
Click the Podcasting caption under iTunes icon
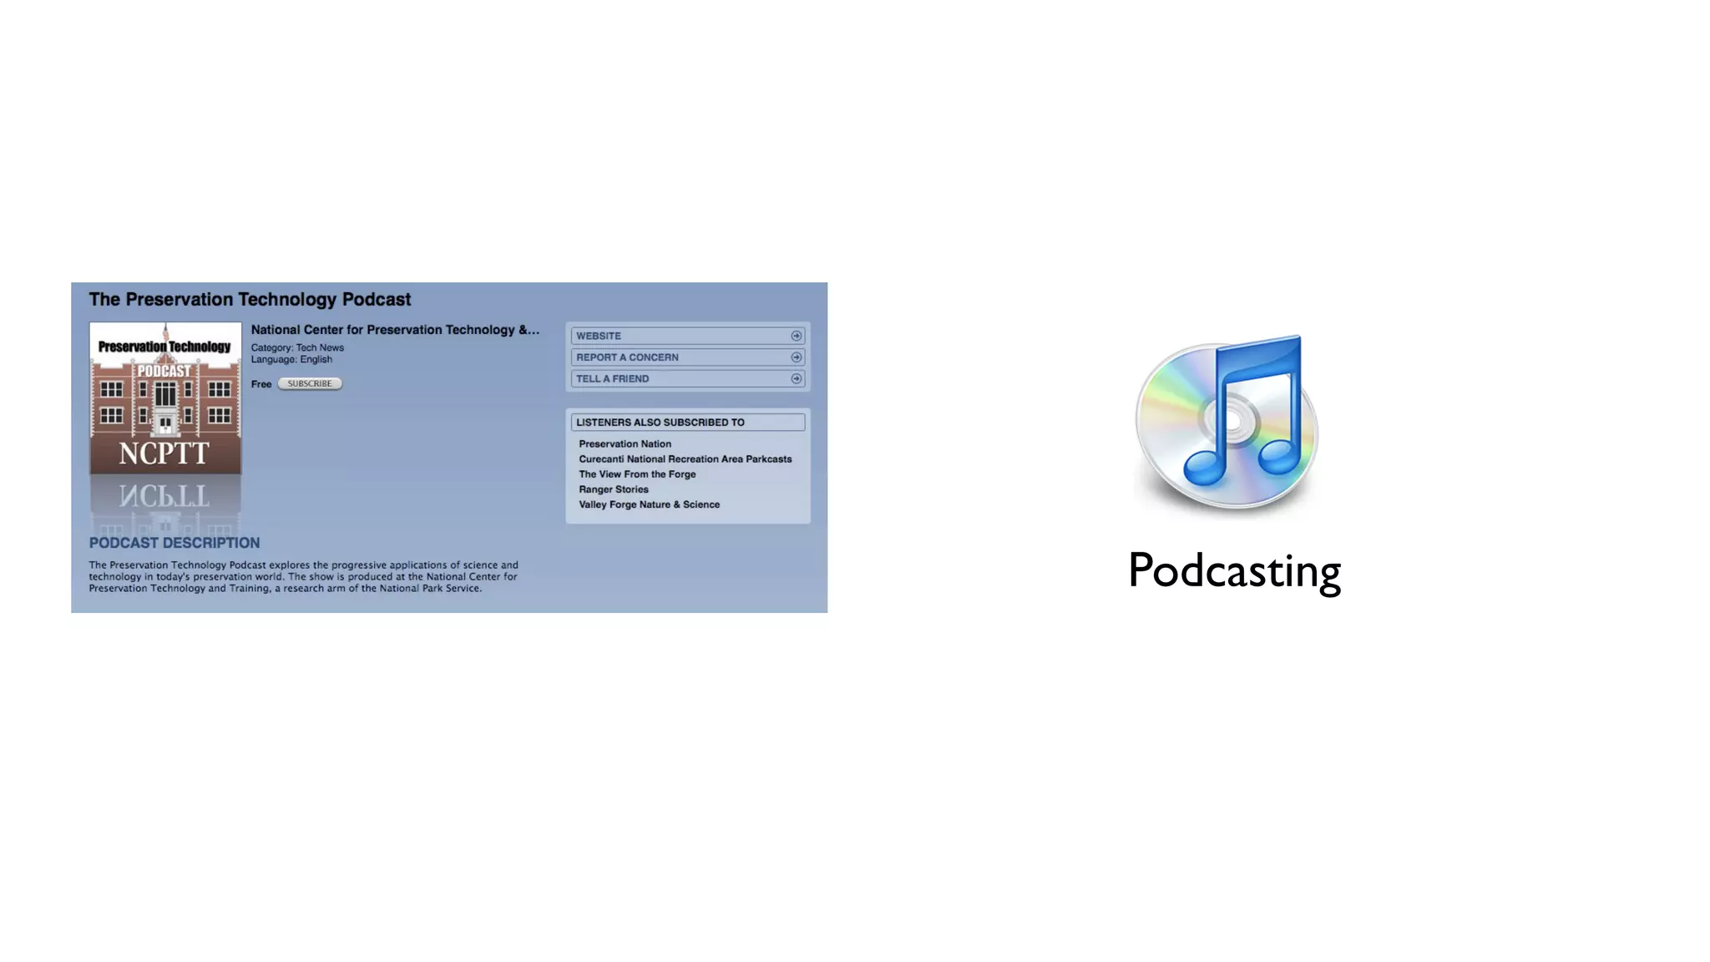pyautogui.click(x=1234, y=571)
